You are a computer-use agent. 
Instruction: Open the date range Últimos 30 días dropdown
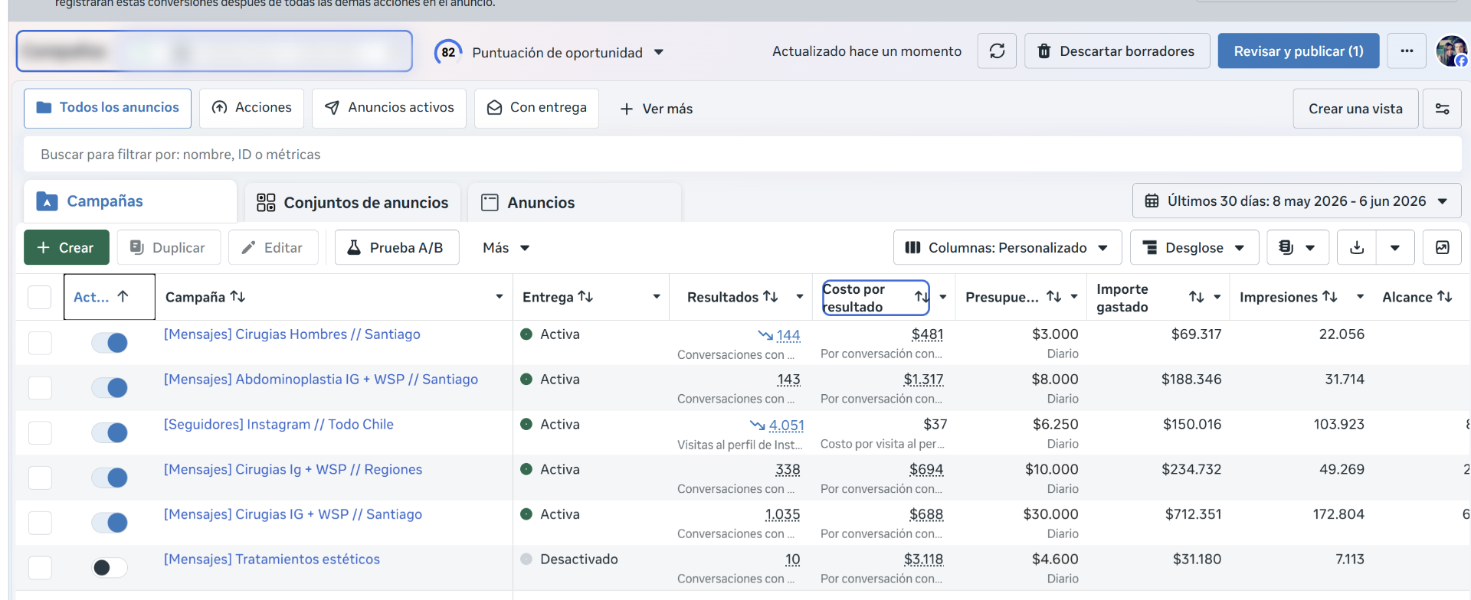tap(1296, 201)
